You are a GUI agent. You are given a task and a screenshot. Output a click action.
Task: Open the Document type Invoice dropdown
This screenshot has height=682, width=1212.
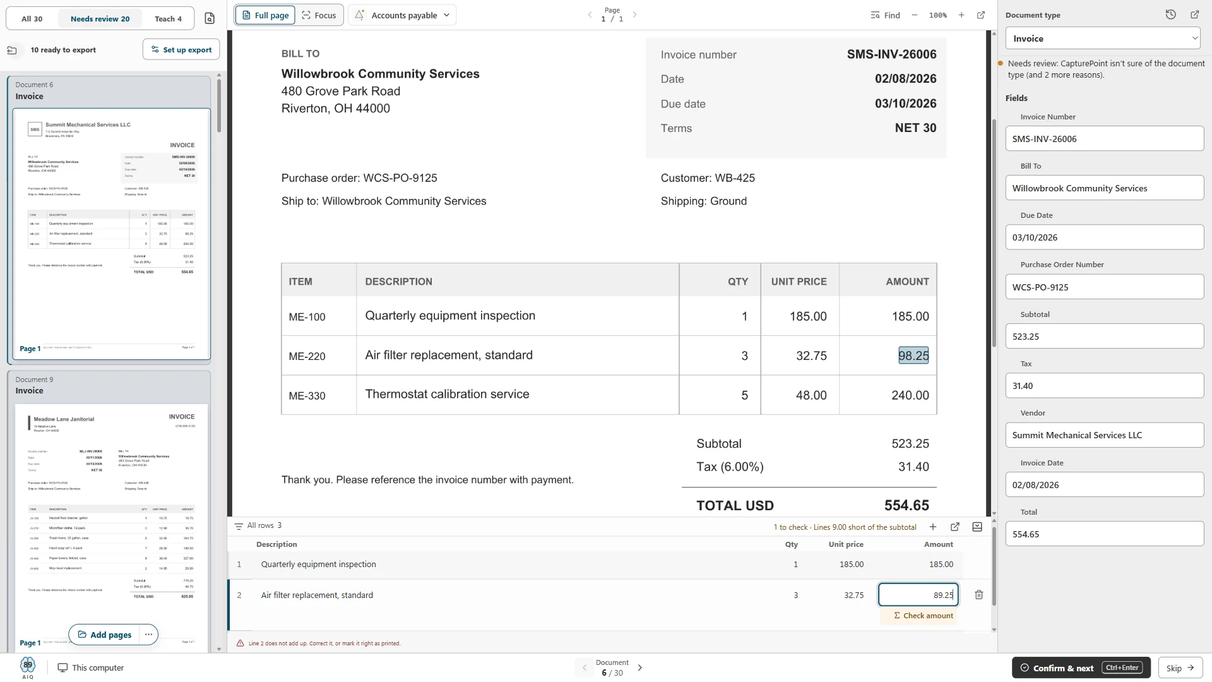coord(1103,39)
